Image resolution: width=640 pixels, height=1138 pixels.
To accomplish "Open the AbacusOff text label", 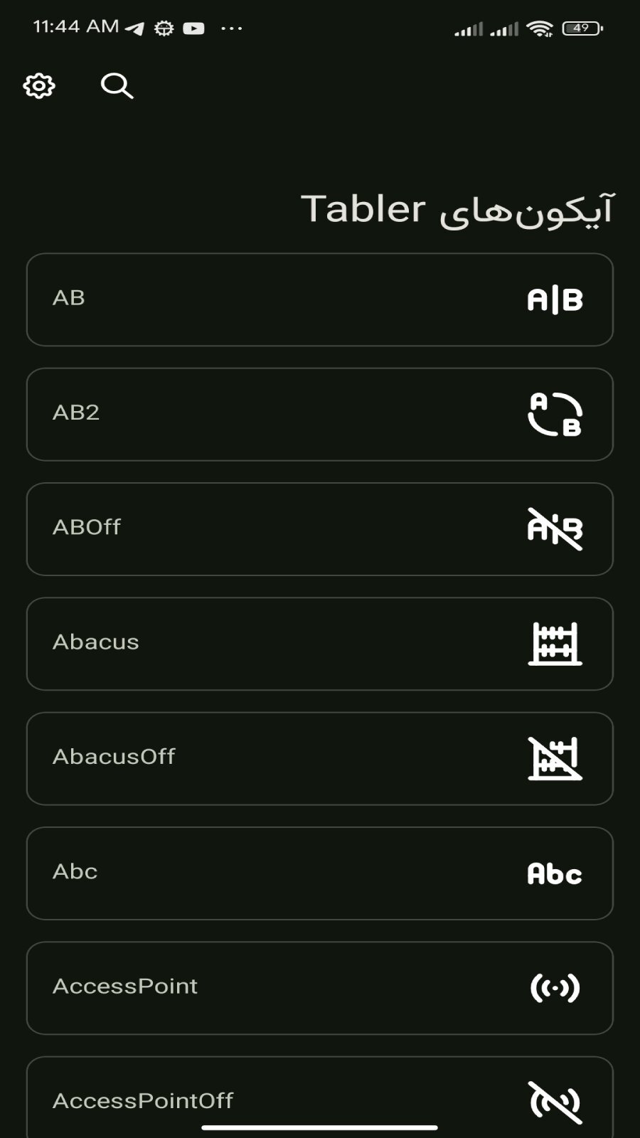I will (x=114, y=757).
